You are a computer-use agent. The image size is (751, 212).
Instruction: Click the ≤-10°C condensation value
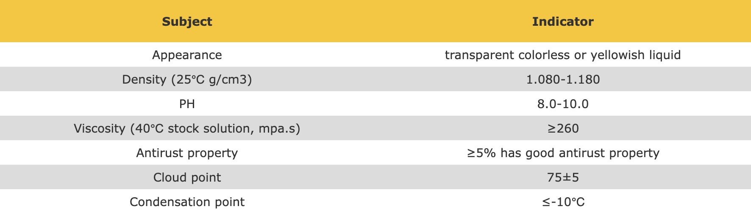coord(563,202)
